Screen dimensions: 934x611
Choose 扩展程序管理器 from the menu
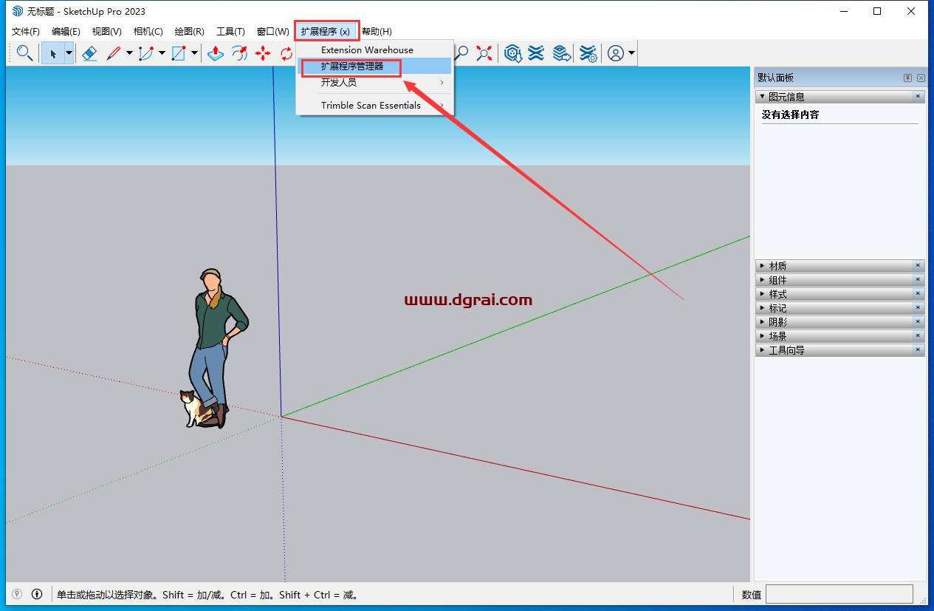click(374, 66)
